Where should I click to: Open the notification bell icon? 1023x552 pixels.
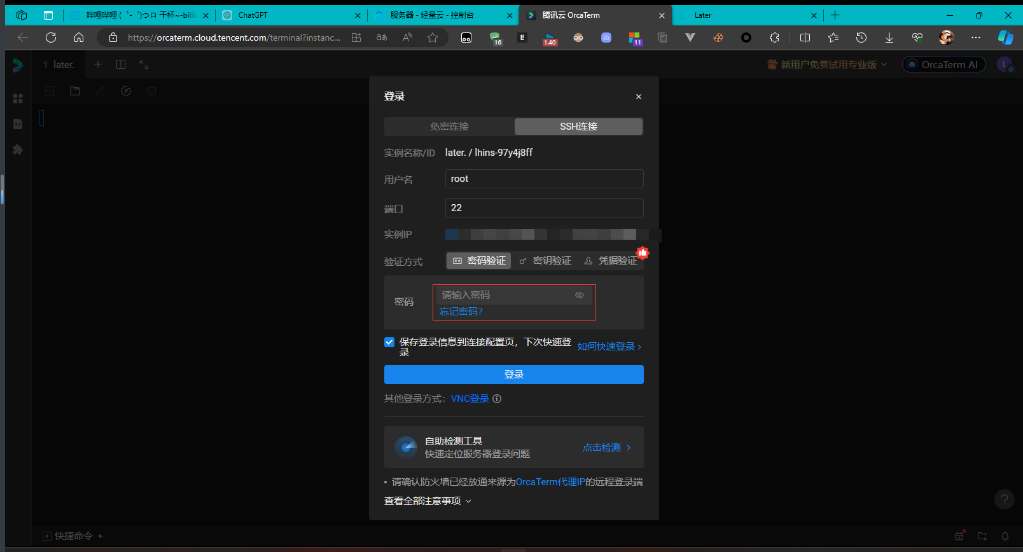pyautogui.click(x=1005, y=536)
